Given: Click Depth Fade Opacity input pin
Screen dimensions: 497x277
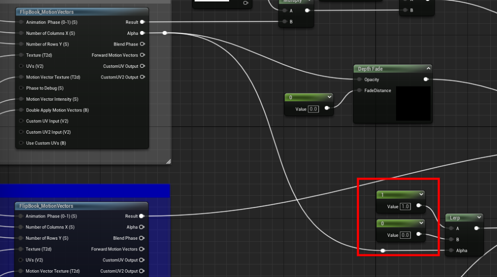Looking at the screenshot, I should pyautogui.click(x=359, y=79).
